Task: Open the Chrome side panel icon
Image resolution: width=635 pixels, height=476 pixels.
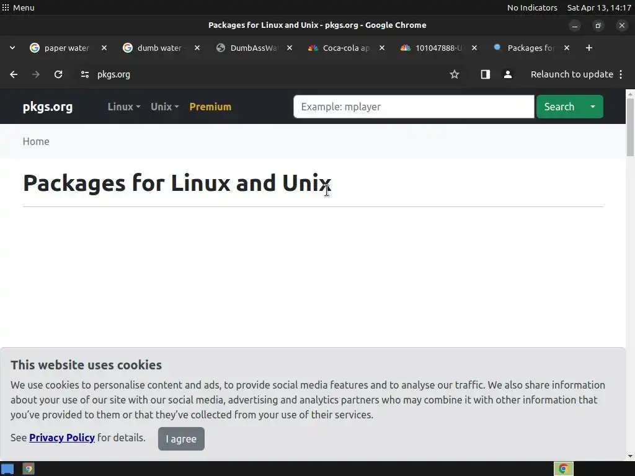Action: pos(486,74)
